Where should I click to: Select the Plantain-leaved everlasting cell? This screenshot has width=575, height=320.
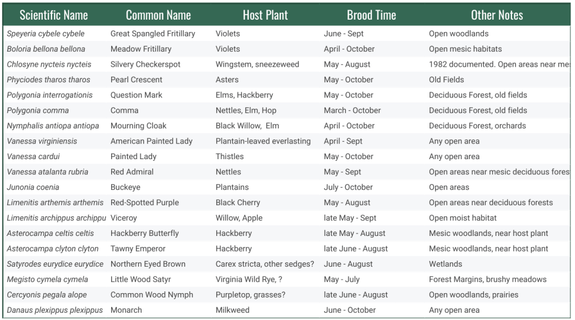tap(263, 141)
